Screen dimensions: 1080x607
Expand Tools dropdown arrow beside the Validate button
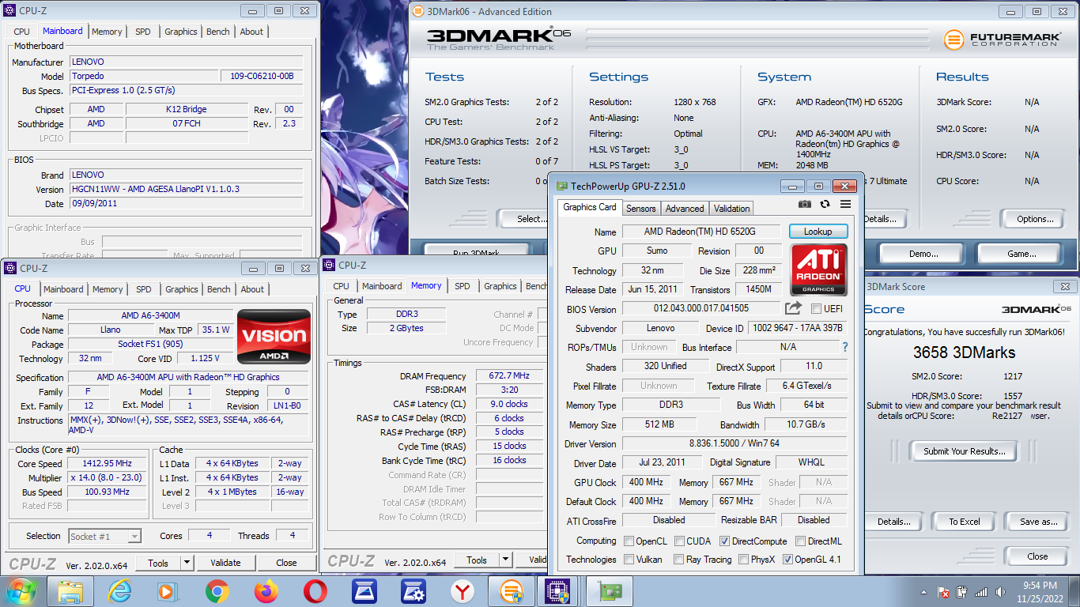pos(187,563)
